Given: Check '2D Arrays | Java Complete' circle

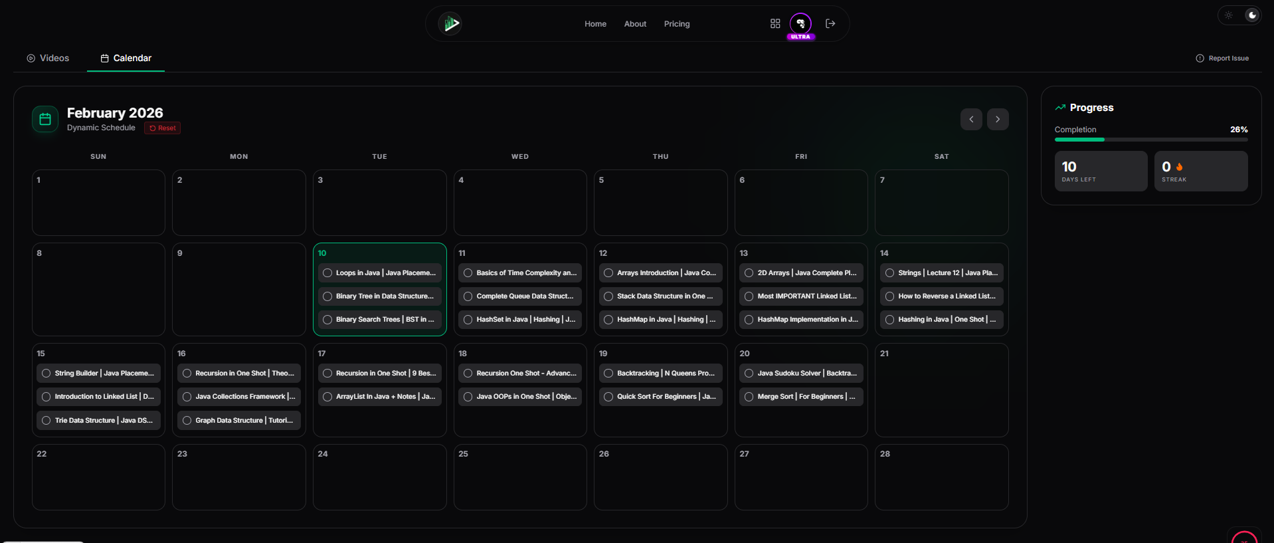Looking at the screenshot, I should coord(749,273).
